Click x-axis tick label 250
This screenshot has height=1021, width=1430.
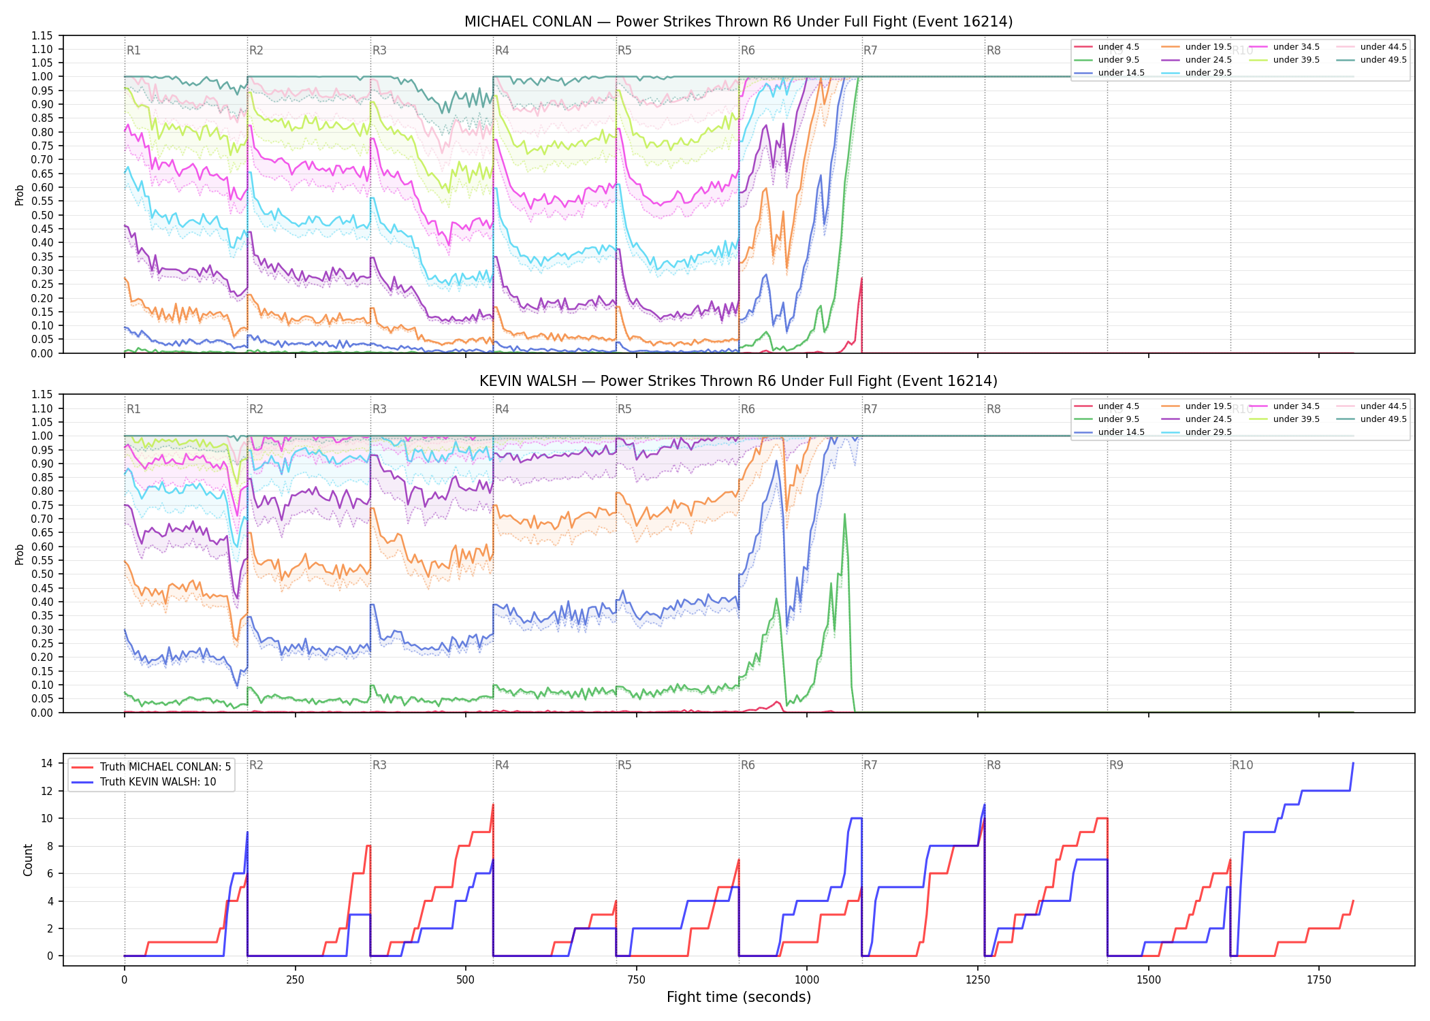[295, 980]
